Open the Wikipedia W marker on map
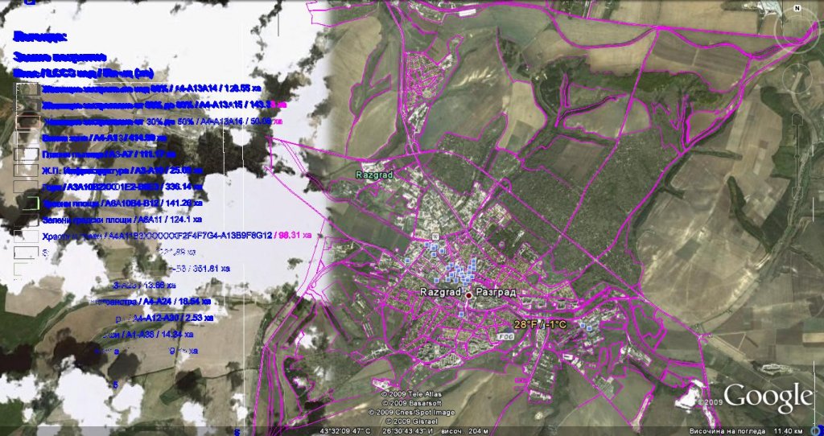Image resolution: width=824 pixels, height=436 pixels. pos(435,237)
